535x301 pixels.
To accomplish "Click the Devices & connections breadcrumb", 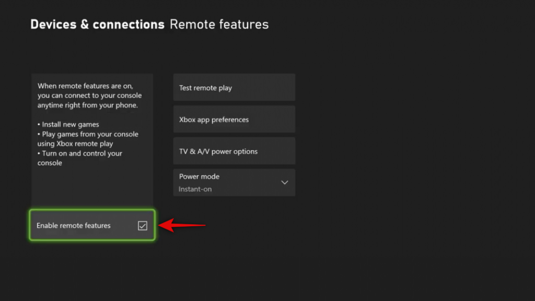I will coord(97,24).
